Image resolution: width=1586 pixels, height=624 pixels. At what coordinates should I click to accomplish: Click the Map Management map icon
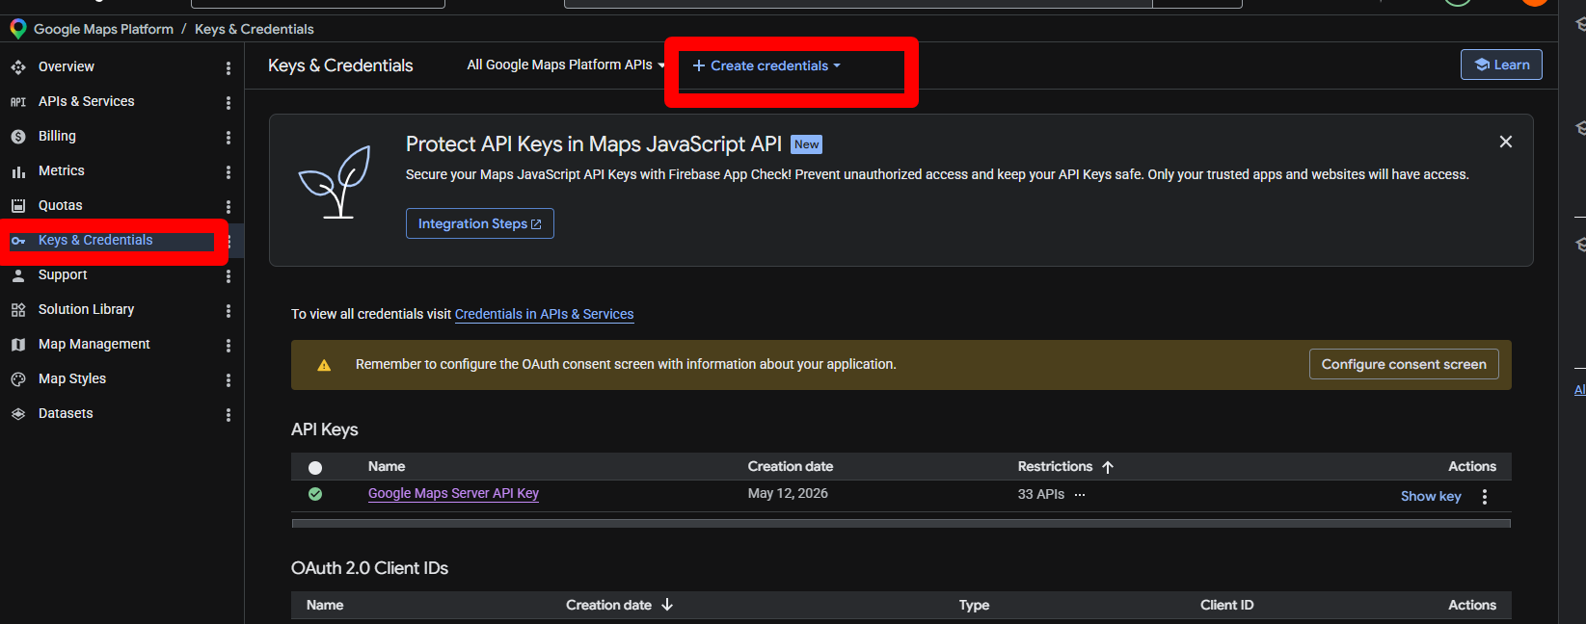[18, 345]
